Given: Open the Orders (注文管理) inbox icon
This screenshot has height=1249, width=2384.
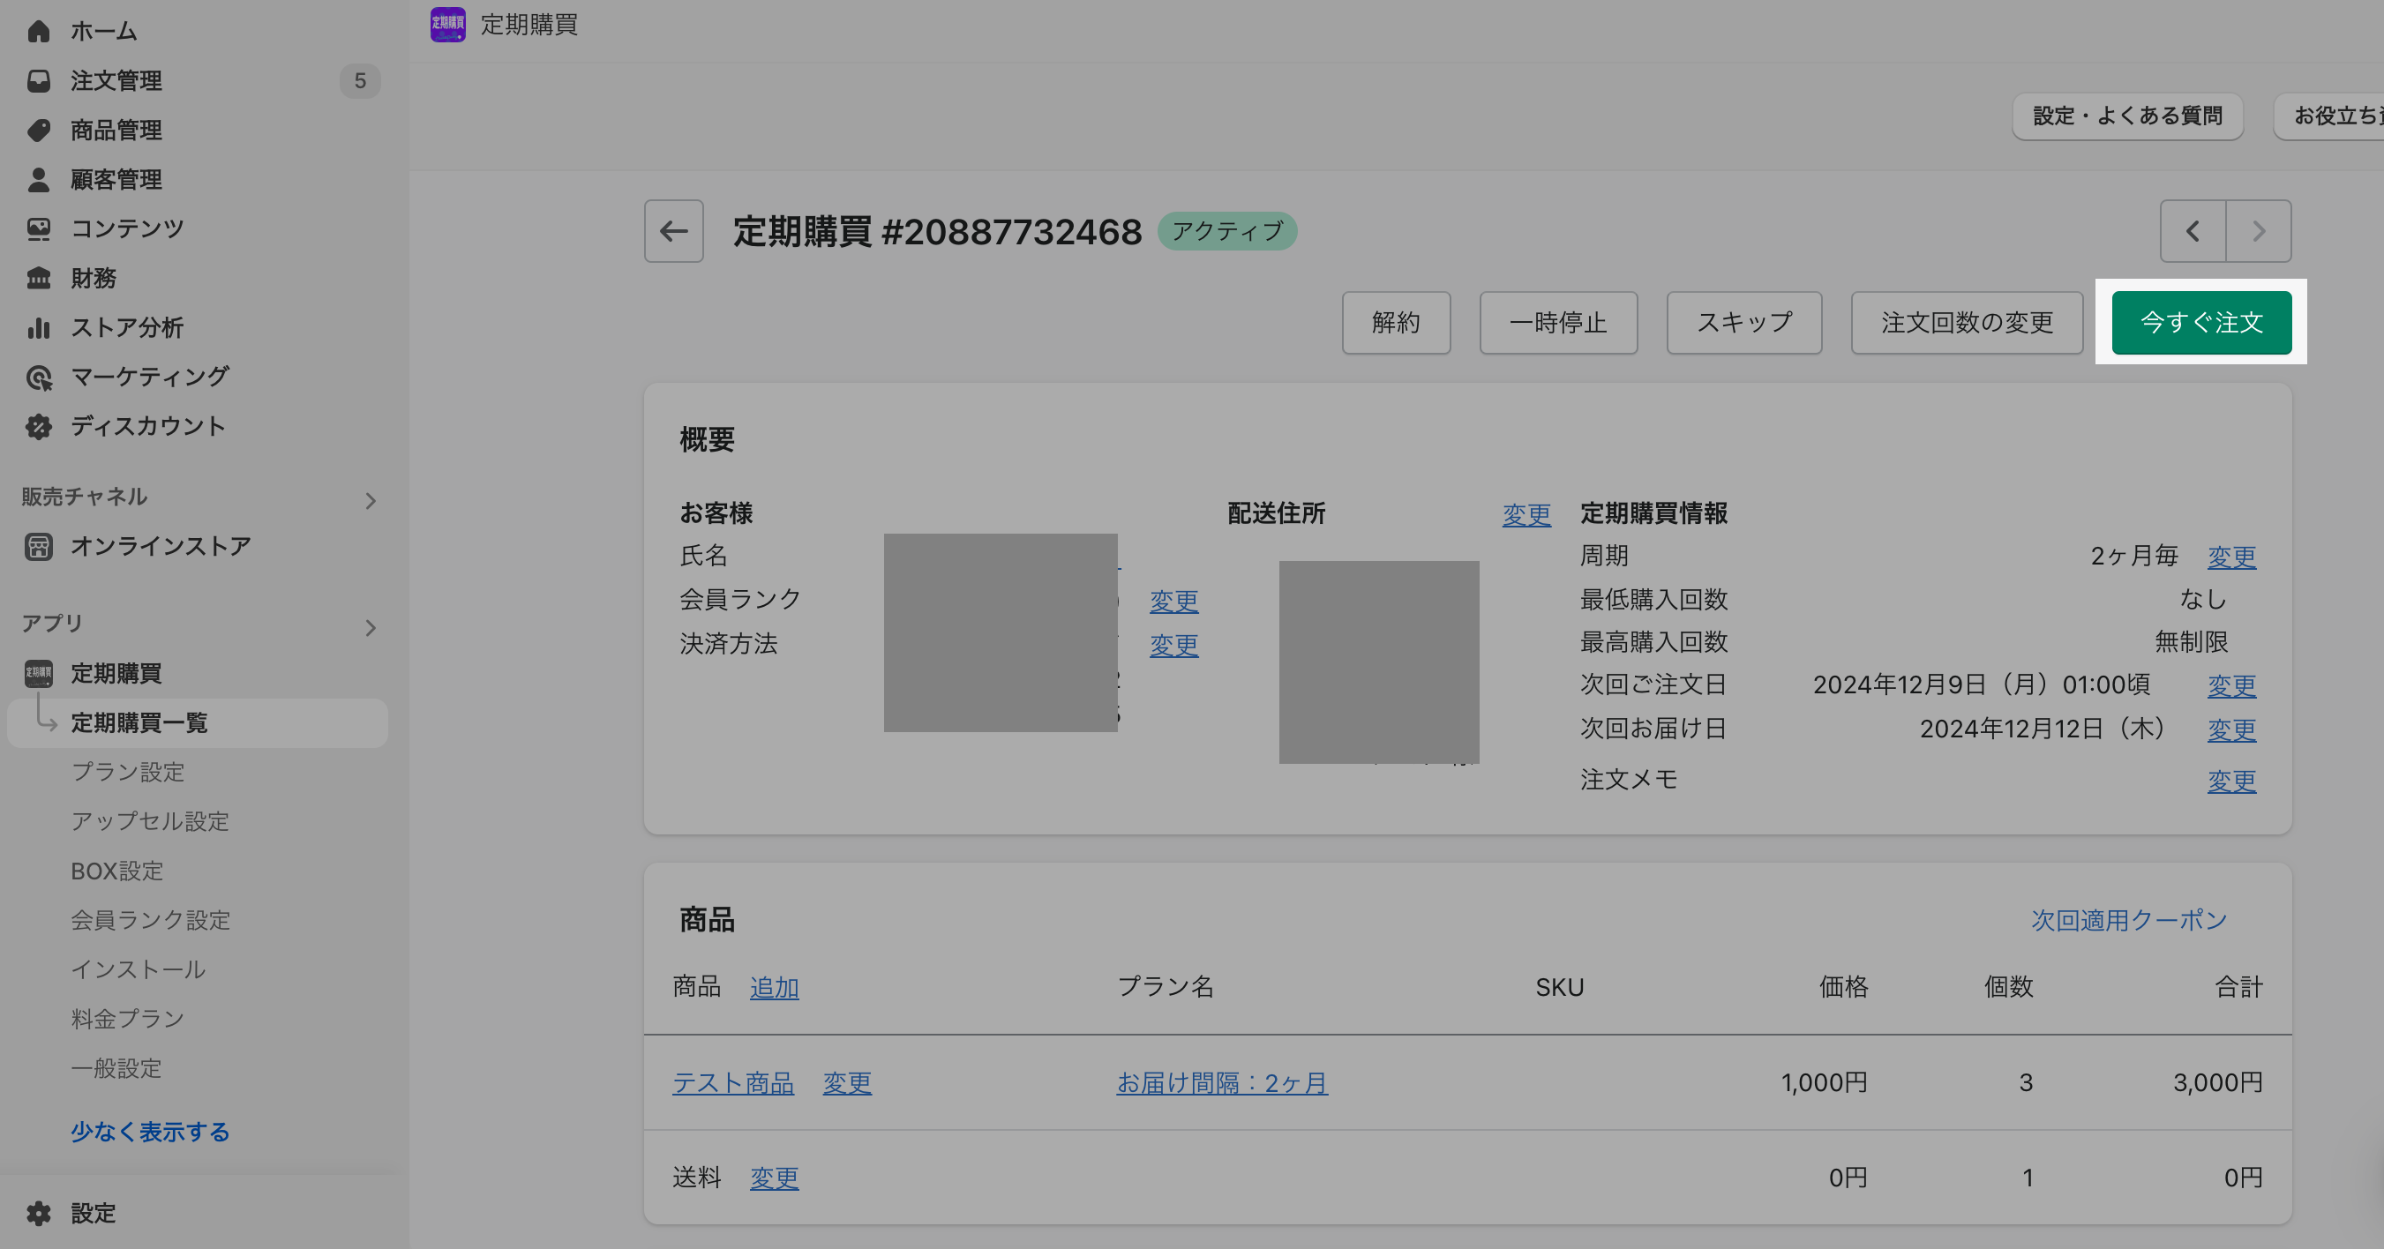Looking at the screenshot, I should coord(39,81).
